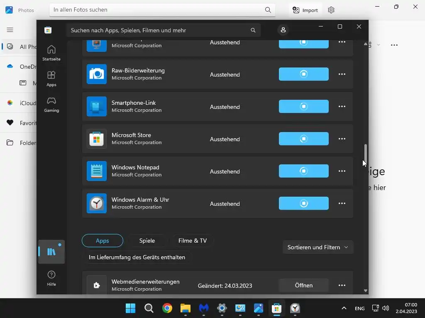Click the Windows Notepad app icon

coord(97,171)
